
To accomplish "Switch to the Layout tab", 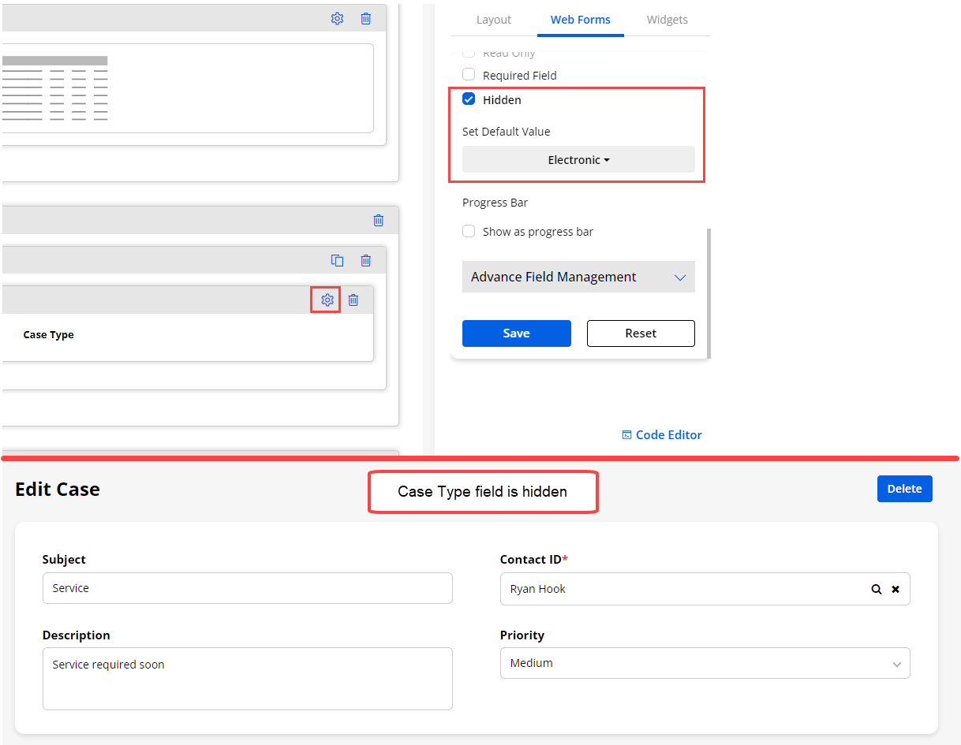I will pyautogui.click(x=494, y=20).
